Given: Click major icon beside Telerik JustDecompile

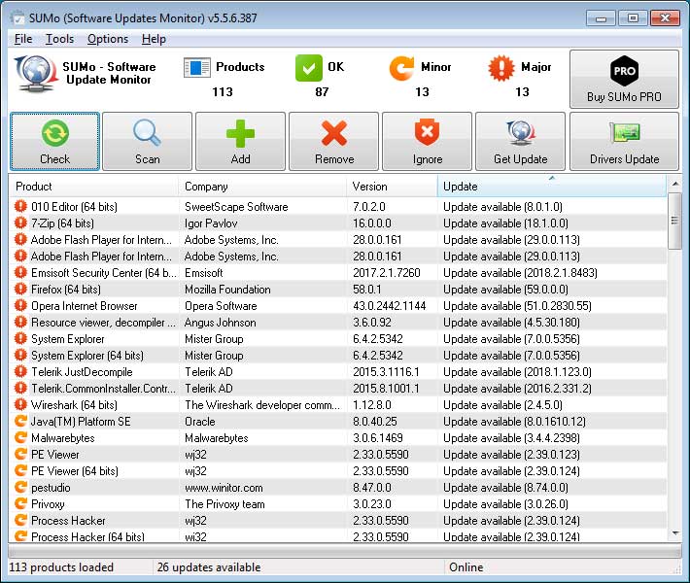Looking at the screenshot, I should (x=20, y=372).
